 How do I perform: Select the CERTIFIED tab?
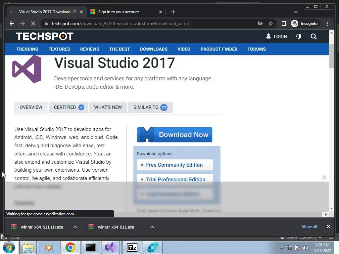[x=68, y=107]
